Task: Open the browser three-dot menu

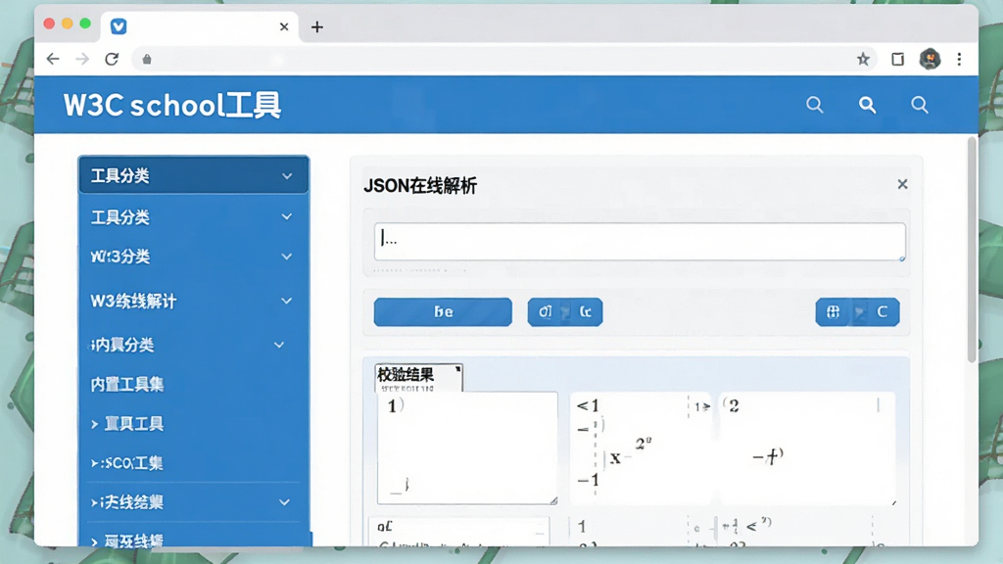Action: pyautogui.click(x=959, y=60)
